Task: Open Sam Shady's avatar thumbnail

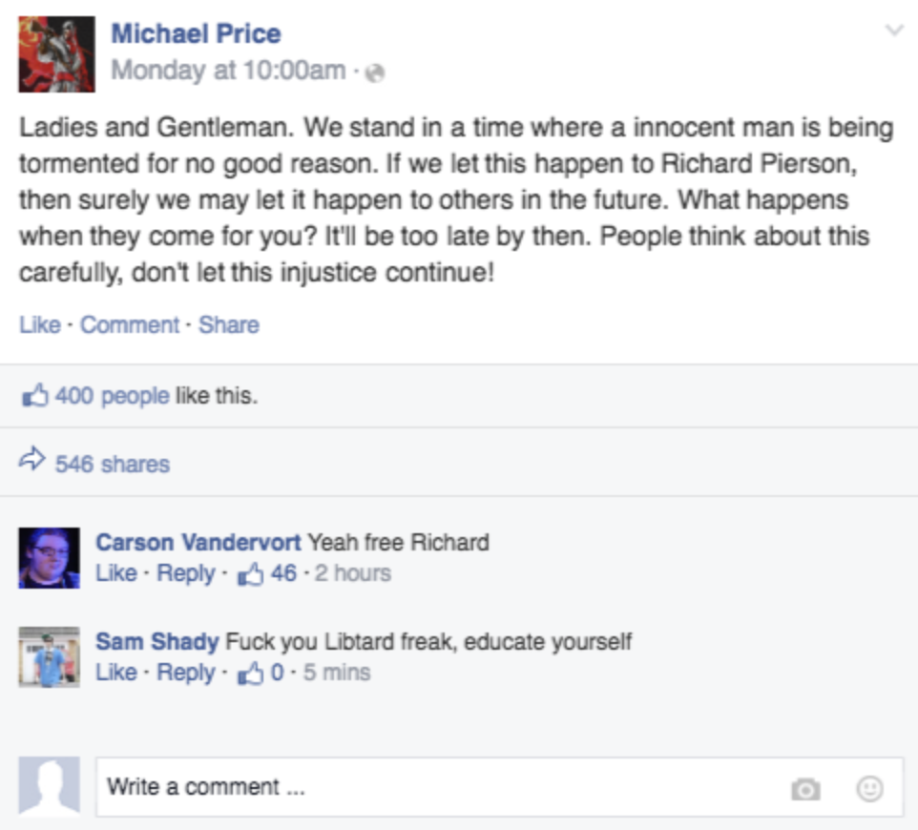Action: click(50, 656)
